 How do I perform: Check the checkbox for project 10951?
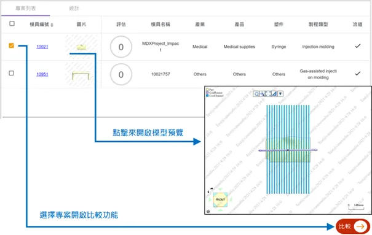coord(12,73)
